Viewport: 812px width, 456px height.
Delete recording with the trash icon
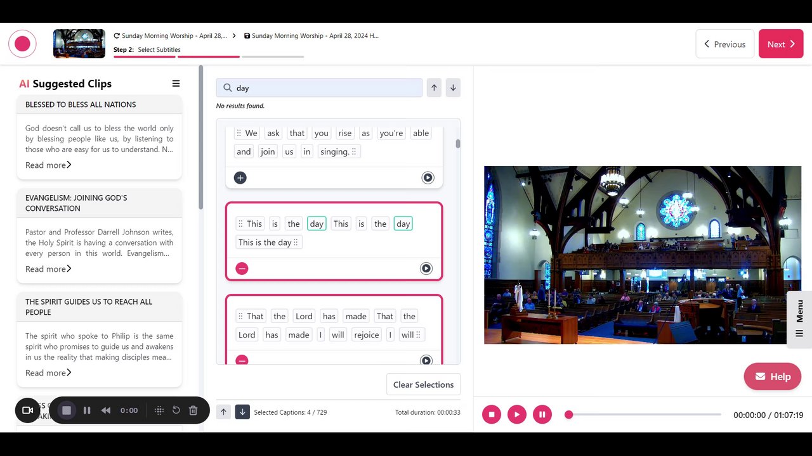point(193,410)
